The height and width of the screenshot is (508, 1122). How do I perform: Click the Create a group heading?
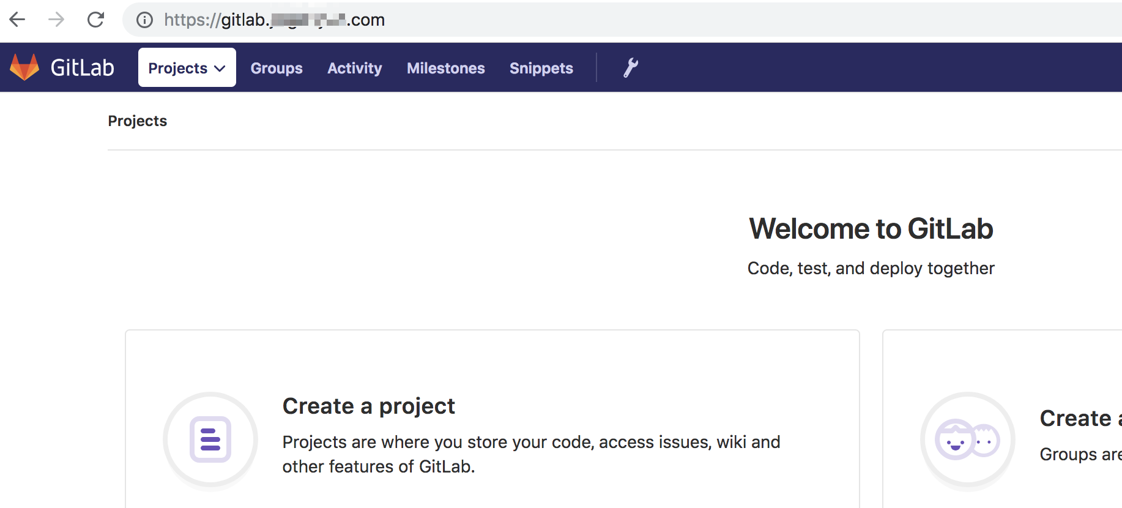click(1081, 418)
